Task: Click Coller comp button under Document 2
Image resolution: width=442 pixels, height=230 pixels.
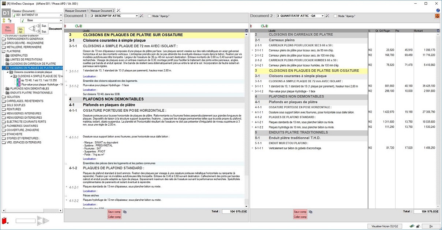Action: coord(300,217)
